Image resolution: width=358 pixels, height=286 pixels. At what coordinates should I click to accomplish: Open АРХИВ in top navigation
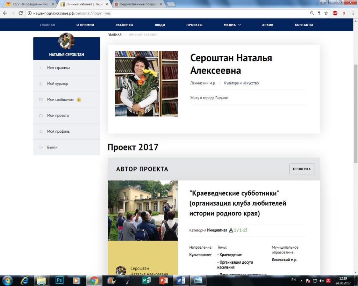pos(267,25)
